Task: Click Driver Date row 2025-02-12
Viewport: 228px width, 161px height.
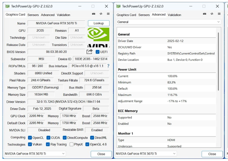Action: point(166,41)
